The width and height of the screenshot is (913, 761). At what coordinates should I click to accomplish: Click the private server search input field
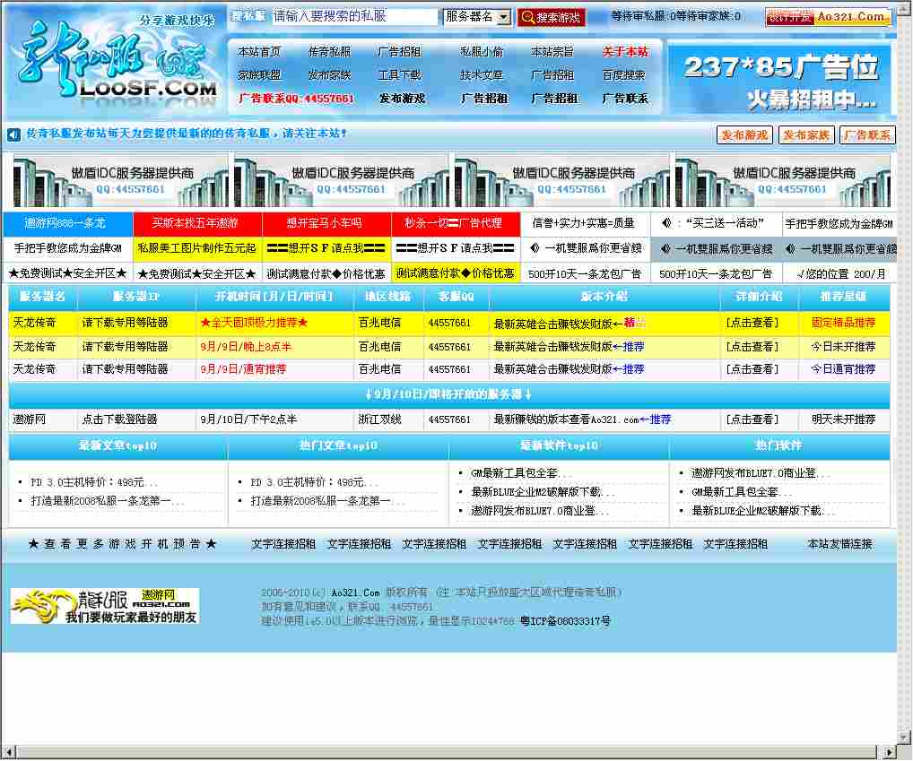point(354,17)
